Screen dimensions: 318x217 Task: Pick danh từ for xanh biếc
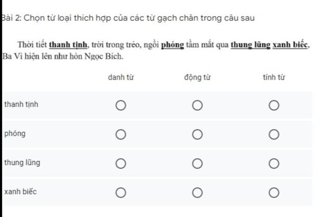[121, 193]
